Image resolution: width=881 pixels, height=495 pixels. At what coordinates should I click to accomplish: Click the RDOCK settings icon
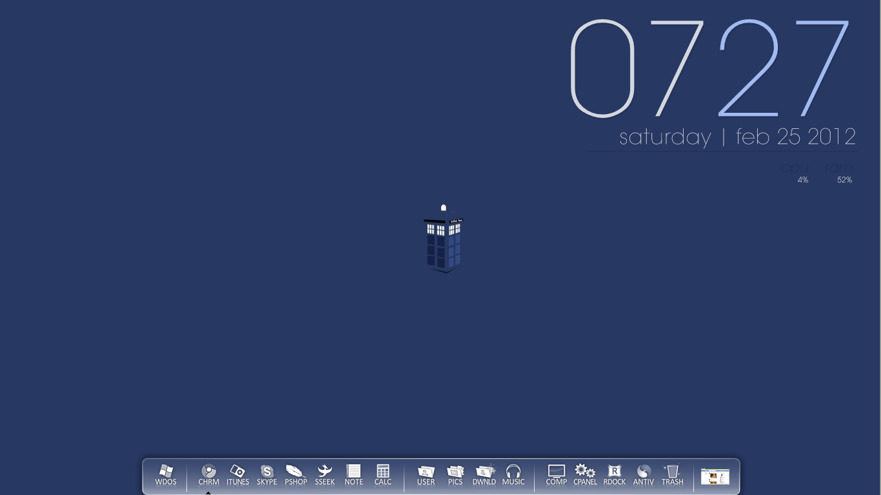click(614, 475)
